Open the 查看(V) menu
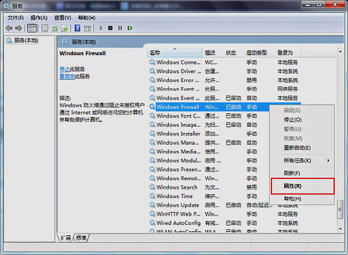 [x=63, y=18]
